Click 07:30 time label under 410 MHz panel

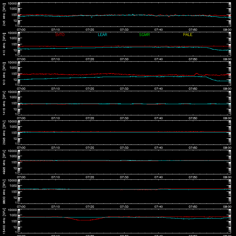pos(124,59)
